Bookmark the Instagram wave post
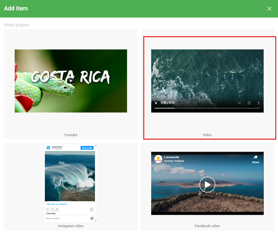Screen dimensions: 278x233 [92, 210]
